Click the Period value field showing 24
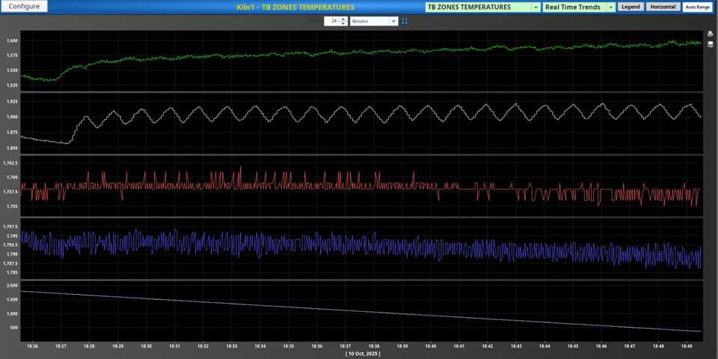The width and height of the screenshot is (718, 359). pyautogui.click(x=331, y=21)
